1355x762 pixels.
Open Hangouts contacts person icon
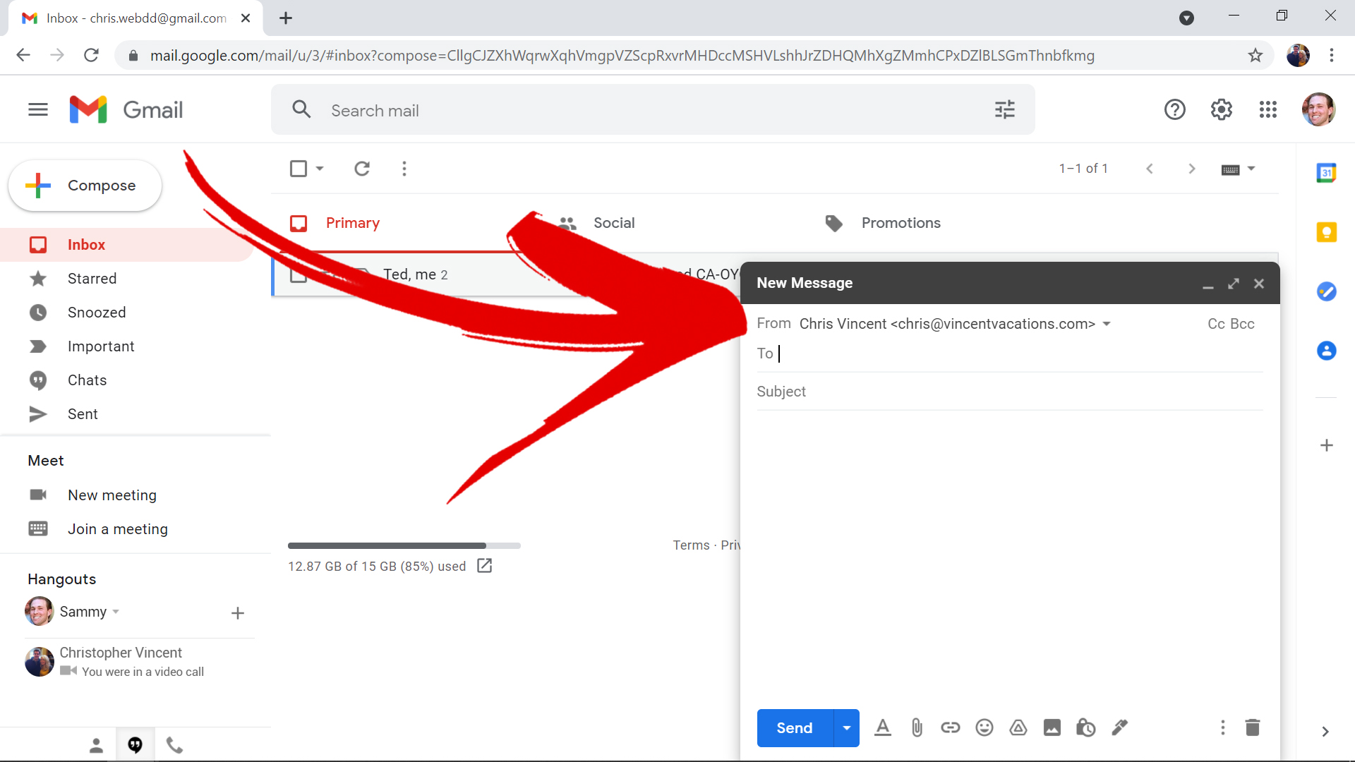[97, 745]
